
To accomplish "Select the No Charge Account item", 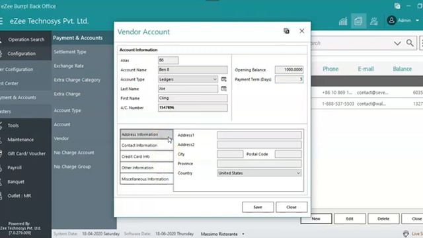I will 74,153.
